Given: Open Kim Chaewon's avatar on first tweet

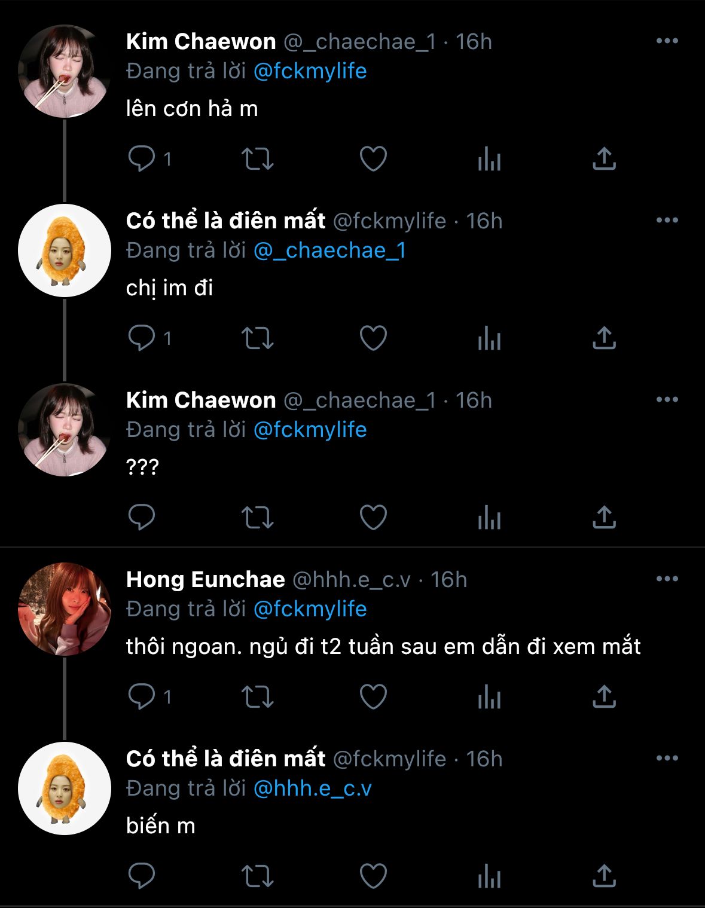Looking at the screenshot, I should [65, 71].
